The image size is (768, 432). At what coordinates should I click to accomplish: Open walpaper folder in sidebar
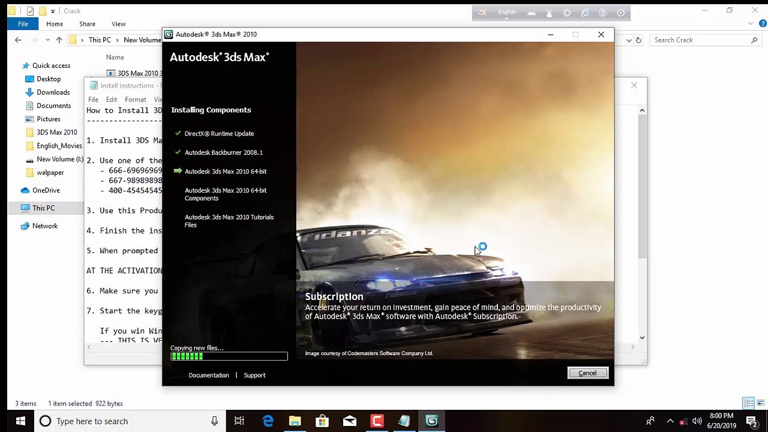point(50,173)
